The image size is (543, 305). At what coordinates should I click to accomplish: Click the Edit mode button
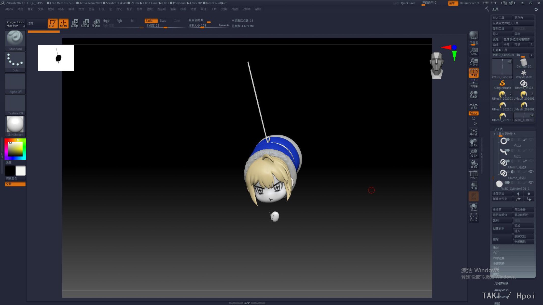click(52, 23)
